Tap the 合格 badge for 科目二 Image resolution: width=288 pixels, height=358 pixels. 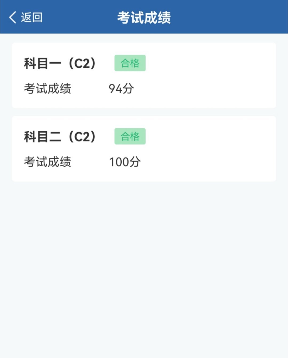point(130,136)
